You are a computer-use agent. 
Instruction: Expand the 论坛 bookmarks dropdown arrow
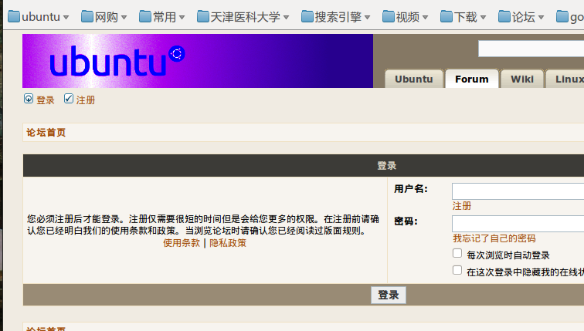point(542,18)
